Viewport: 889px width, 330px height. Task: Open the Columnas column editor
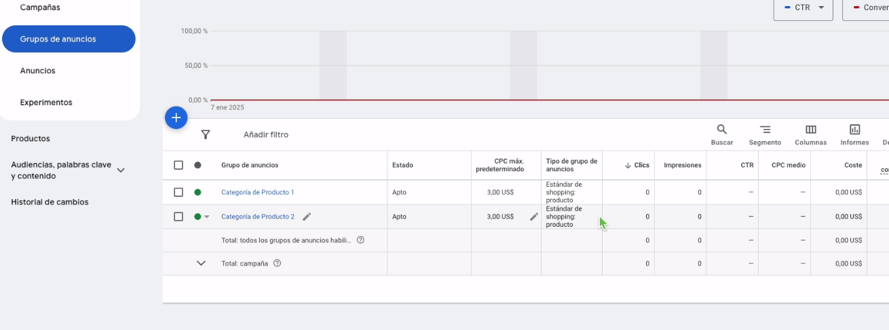[810, 134]
